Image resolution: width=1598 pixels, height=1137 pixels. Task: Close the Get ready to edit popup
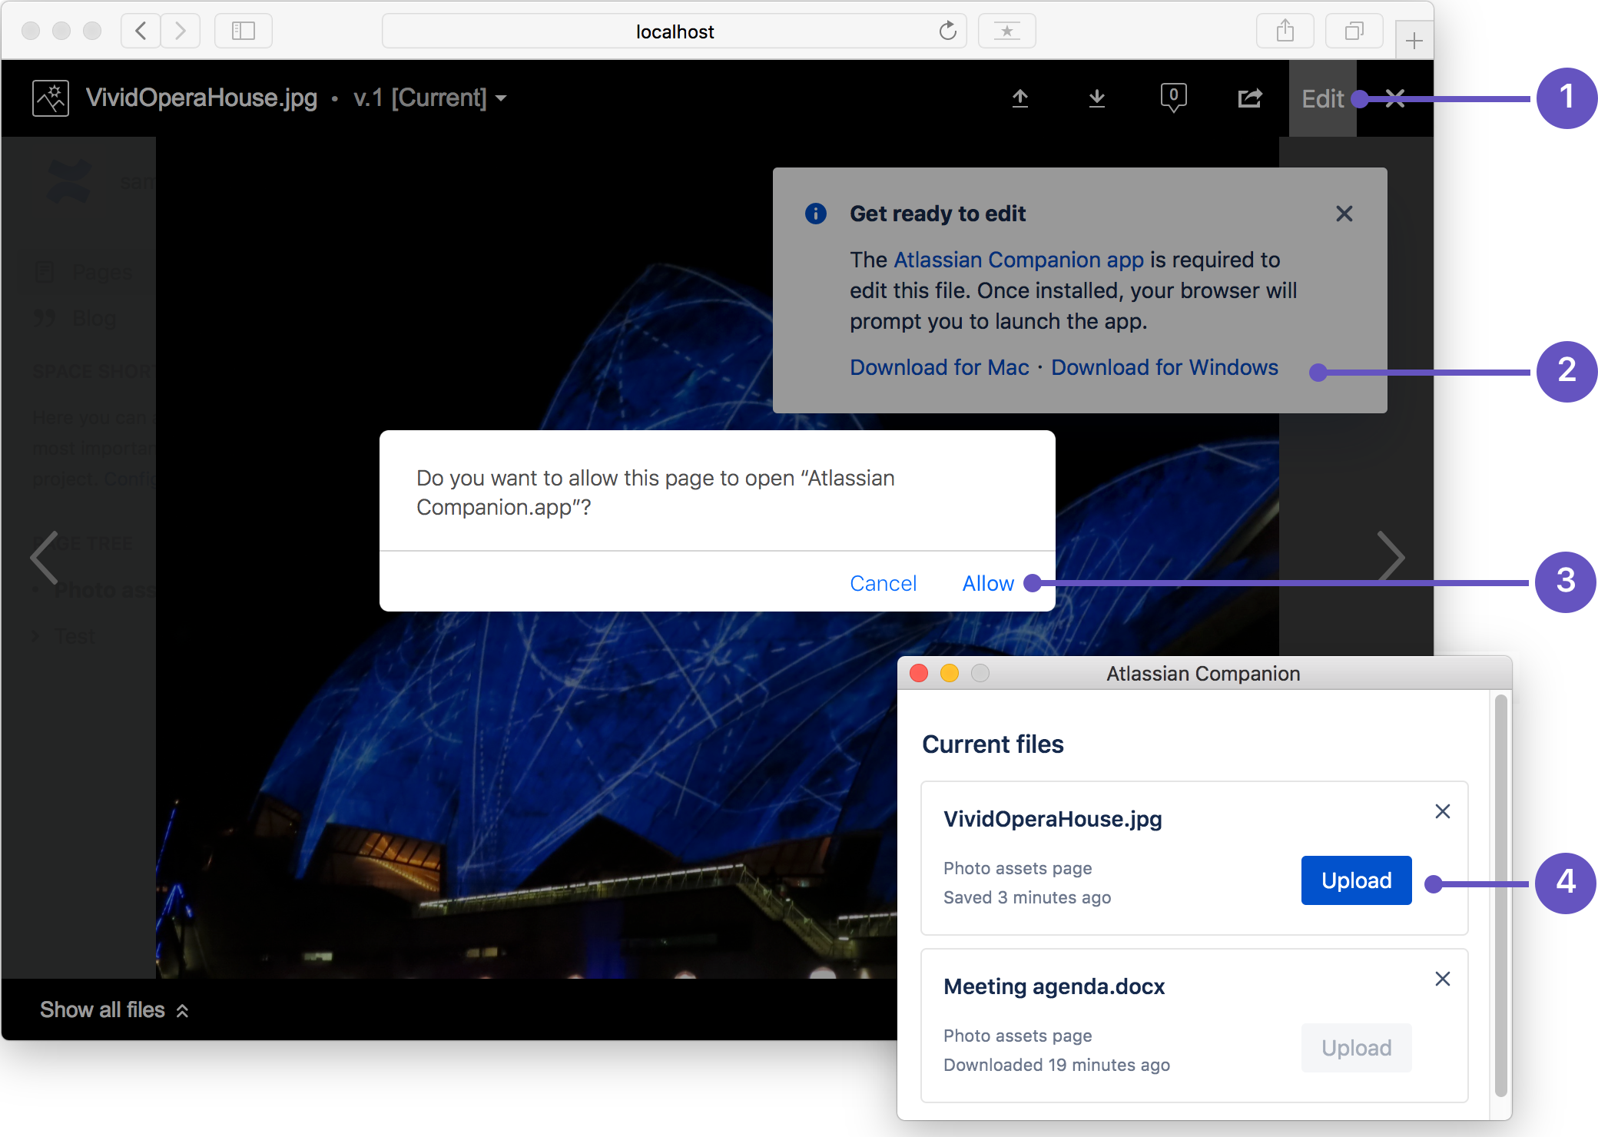tap(1344, 214)
